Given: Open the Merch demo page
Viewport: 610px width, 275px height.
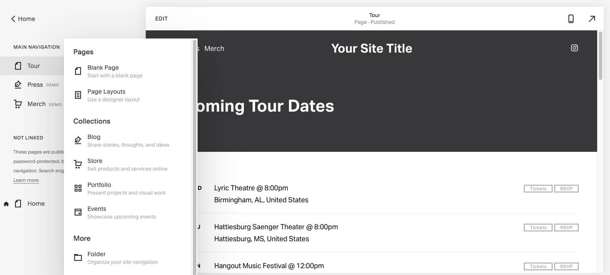Looking at the screenshot, I should tap(36, 104).
